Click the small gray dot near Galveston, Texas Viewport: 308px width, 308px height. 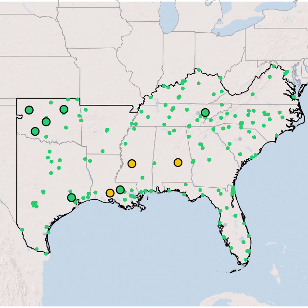(x=77, y=206)
